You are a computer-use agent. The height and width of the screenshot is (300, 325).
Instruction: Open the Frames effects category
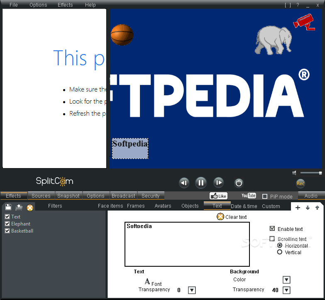136,206
